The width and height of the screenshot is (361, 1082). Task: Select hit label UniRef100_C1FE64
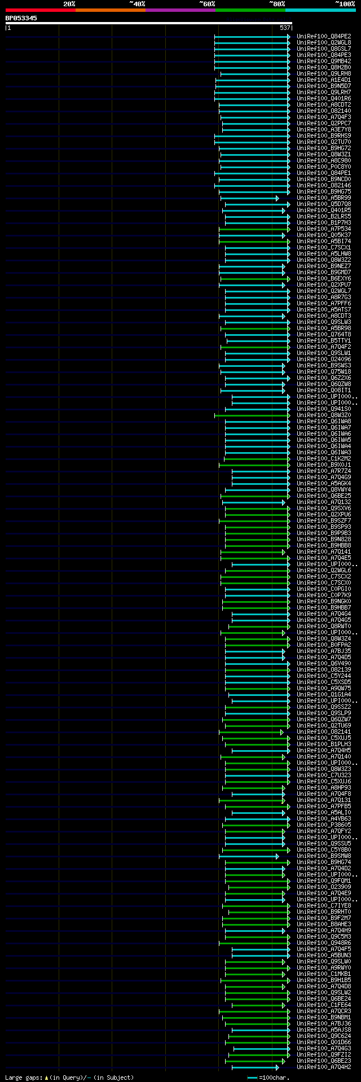(324, 1005)
